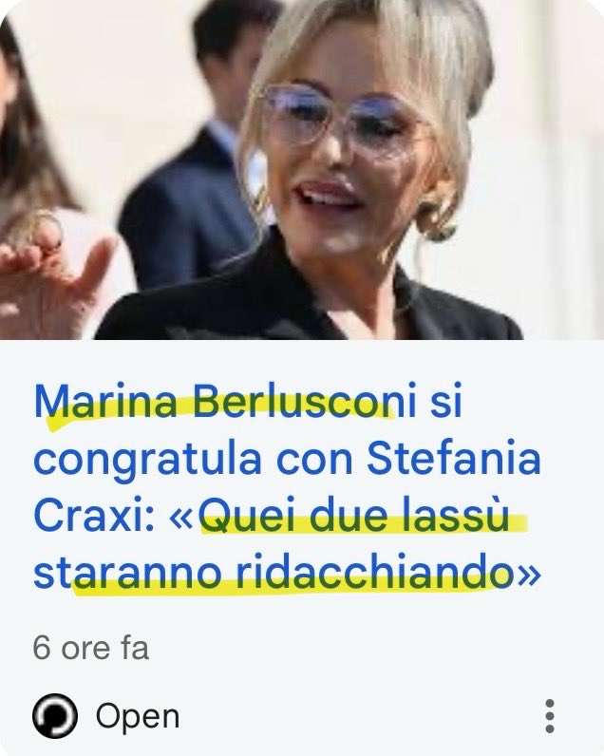This screenshot has height=756, width=604.
Task: Click the word Craxi: in headline
Action: click(94, 516)
